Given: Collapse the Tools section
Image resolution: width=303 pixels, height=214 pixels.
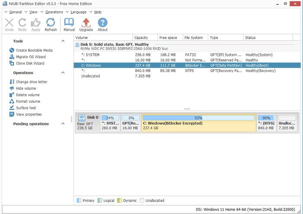Looking at the screenshot, I should [x=63, y=41].
